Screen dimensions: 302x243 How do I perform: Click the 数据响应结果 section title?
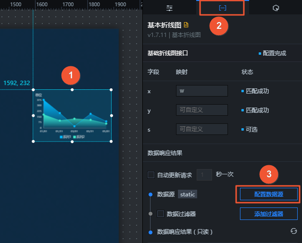[165, 153]
